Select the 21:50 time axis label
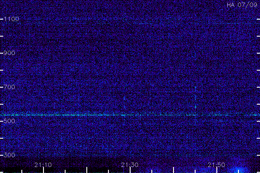Viewport: 260px width, 173px height. [217, 165]
